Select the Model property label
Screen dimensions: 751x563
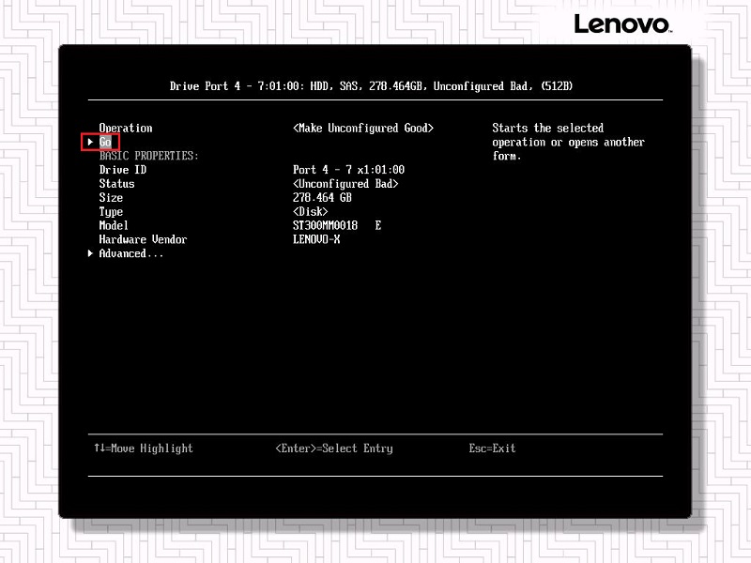point(114,225)
